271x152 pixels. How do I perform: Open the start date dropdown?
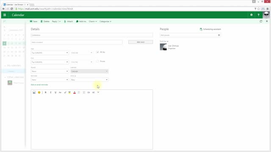(50, 53)
